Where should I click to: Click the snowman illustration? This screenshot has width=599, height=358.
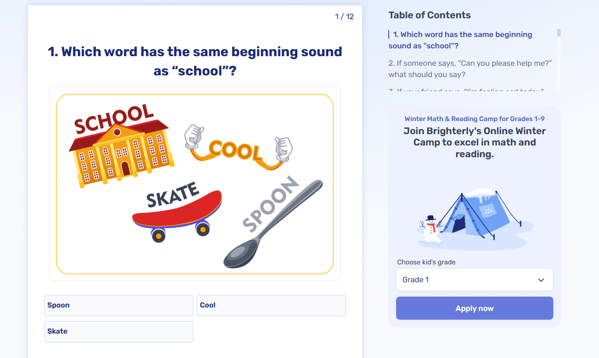[x=431, y=229]
